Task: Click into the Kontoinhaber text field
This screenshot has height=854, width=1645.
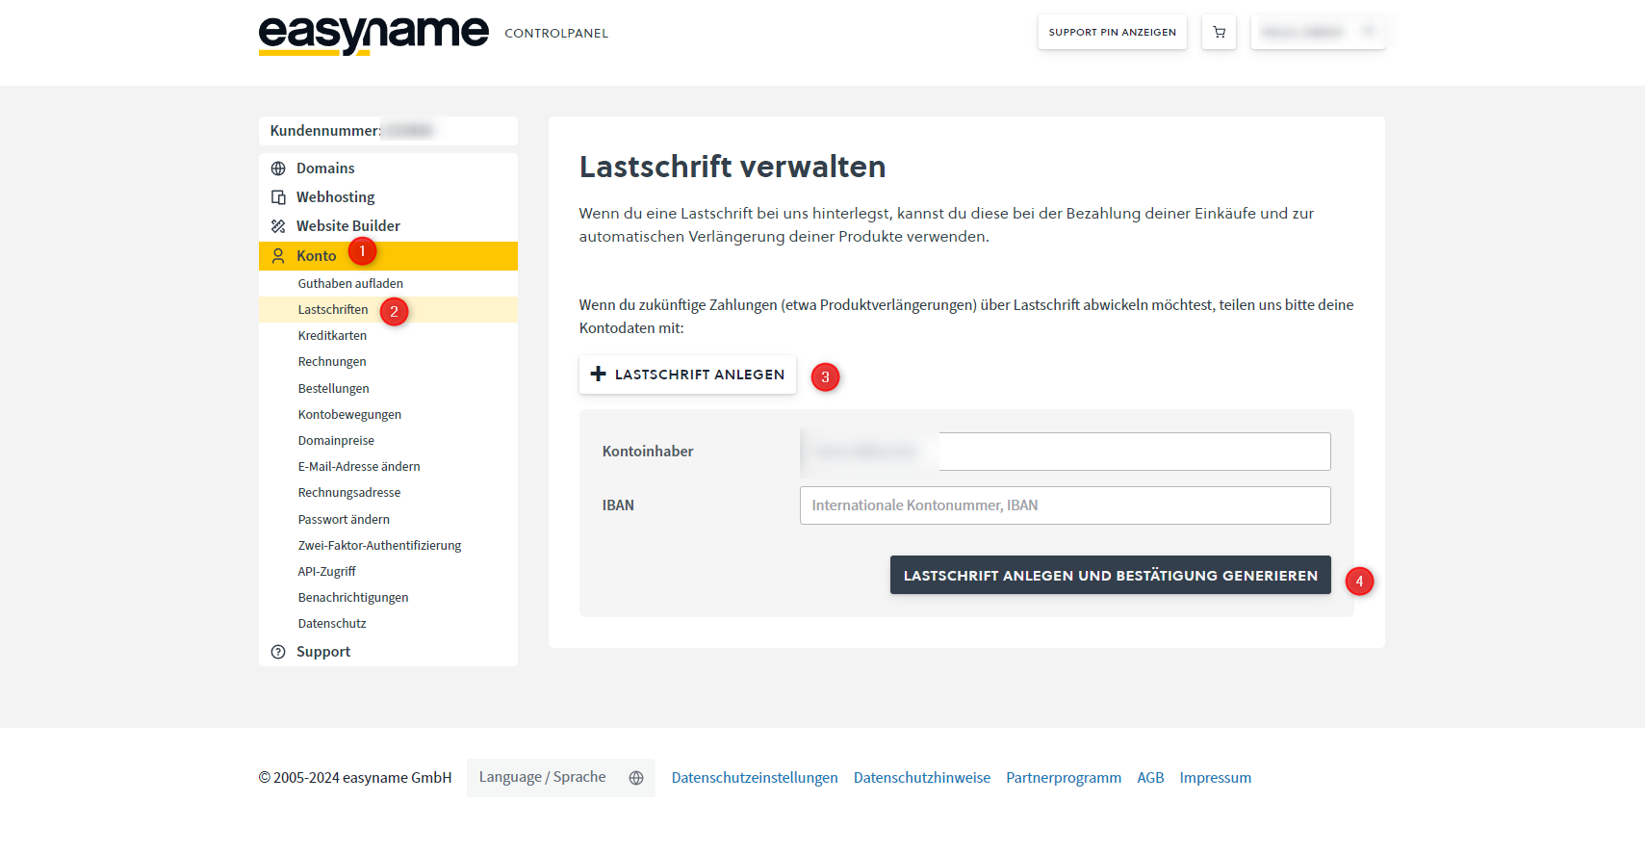Action: pos(1132,452)
